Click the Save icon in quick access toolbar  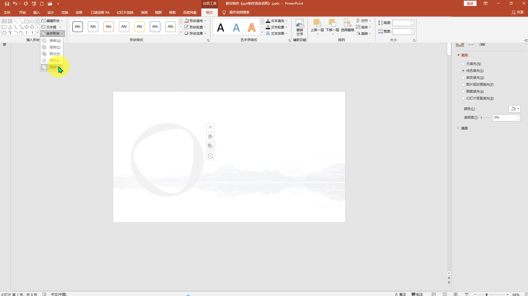pyautogui.click(x=7, y=4)
